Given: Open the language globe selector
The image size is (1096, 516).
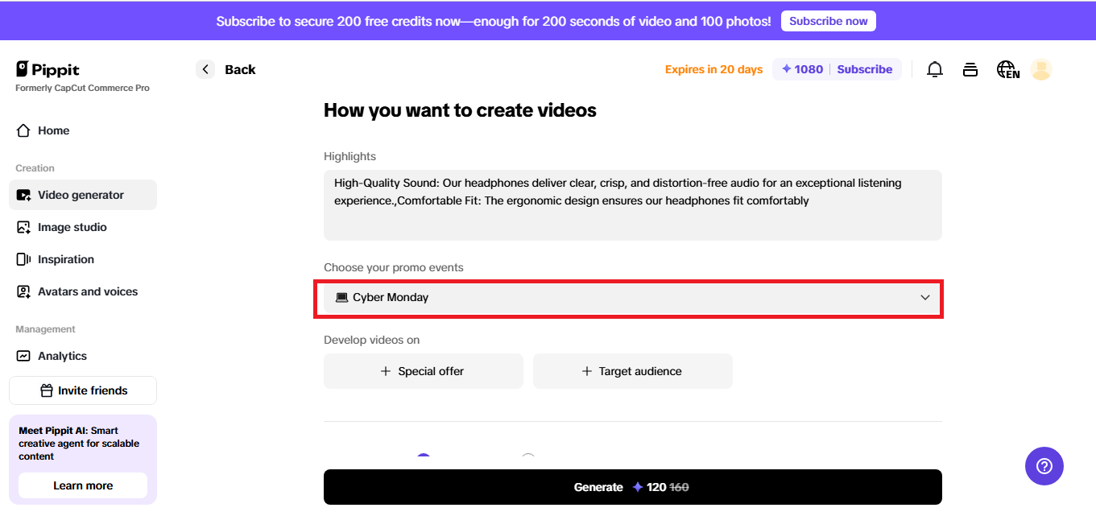Looking at the screenshot, I should pyautogui.click(x=1007, y=70).
